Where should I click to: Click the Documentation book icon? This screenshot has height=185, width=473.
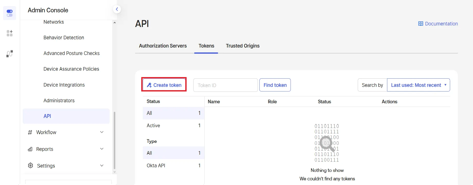pyautogui.click(x=421, y=24)
